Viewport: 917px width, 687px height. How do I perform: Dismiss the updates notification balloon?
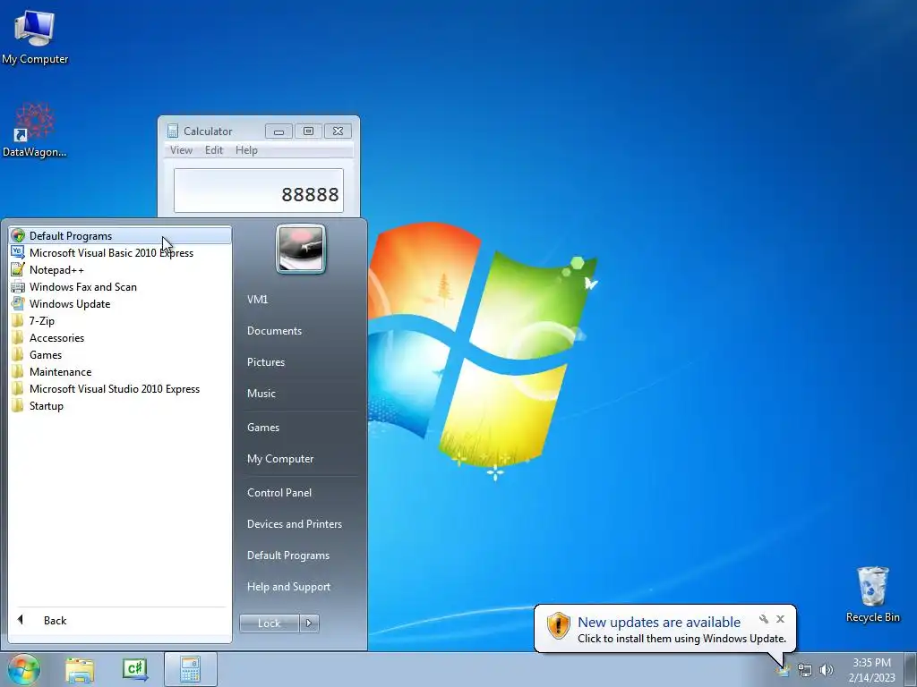point(780,619)
